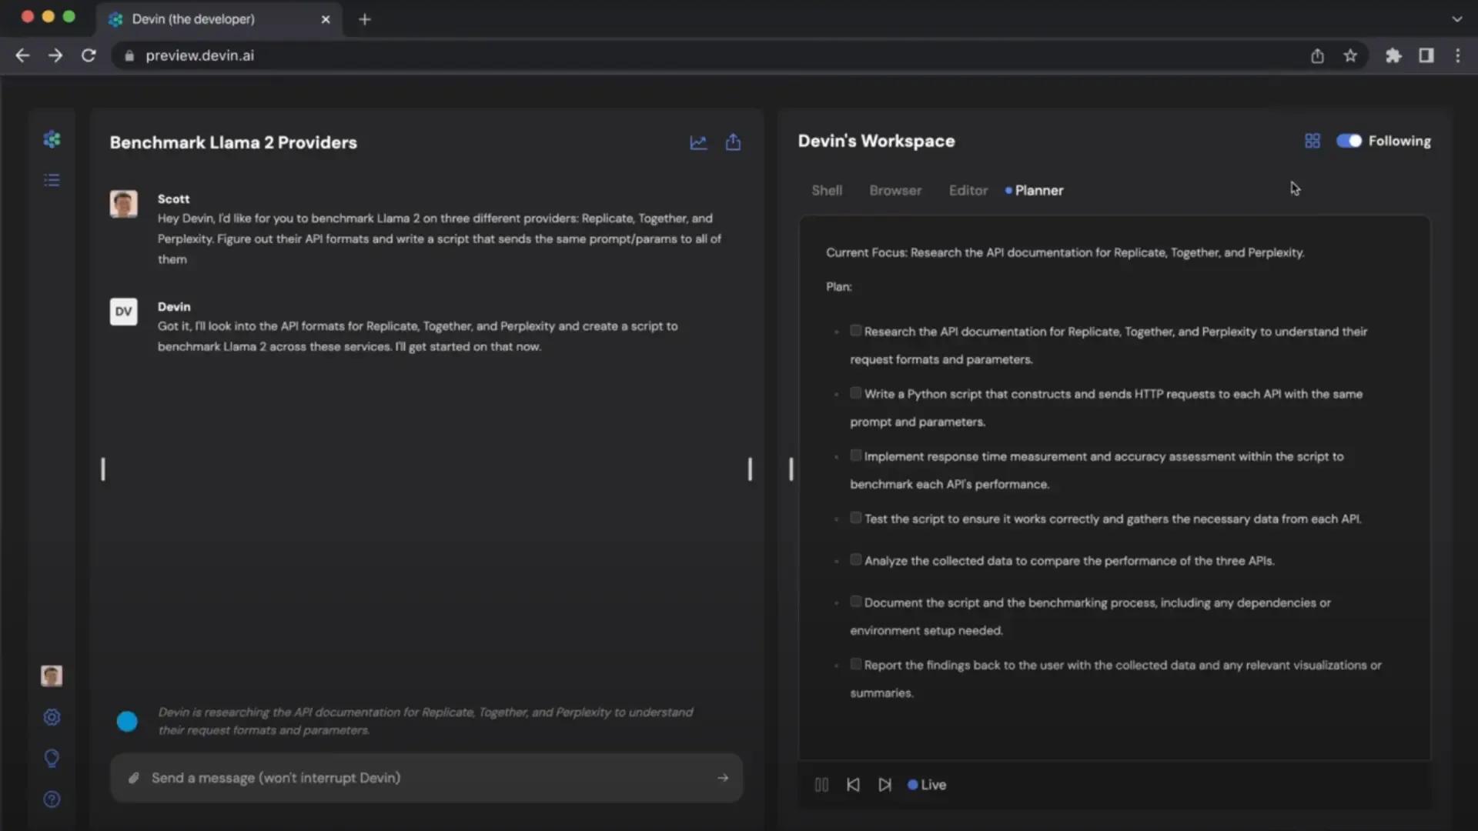Toggle the Following switch off
The width and height of the screenshot is (1478, 831).
1349,141
